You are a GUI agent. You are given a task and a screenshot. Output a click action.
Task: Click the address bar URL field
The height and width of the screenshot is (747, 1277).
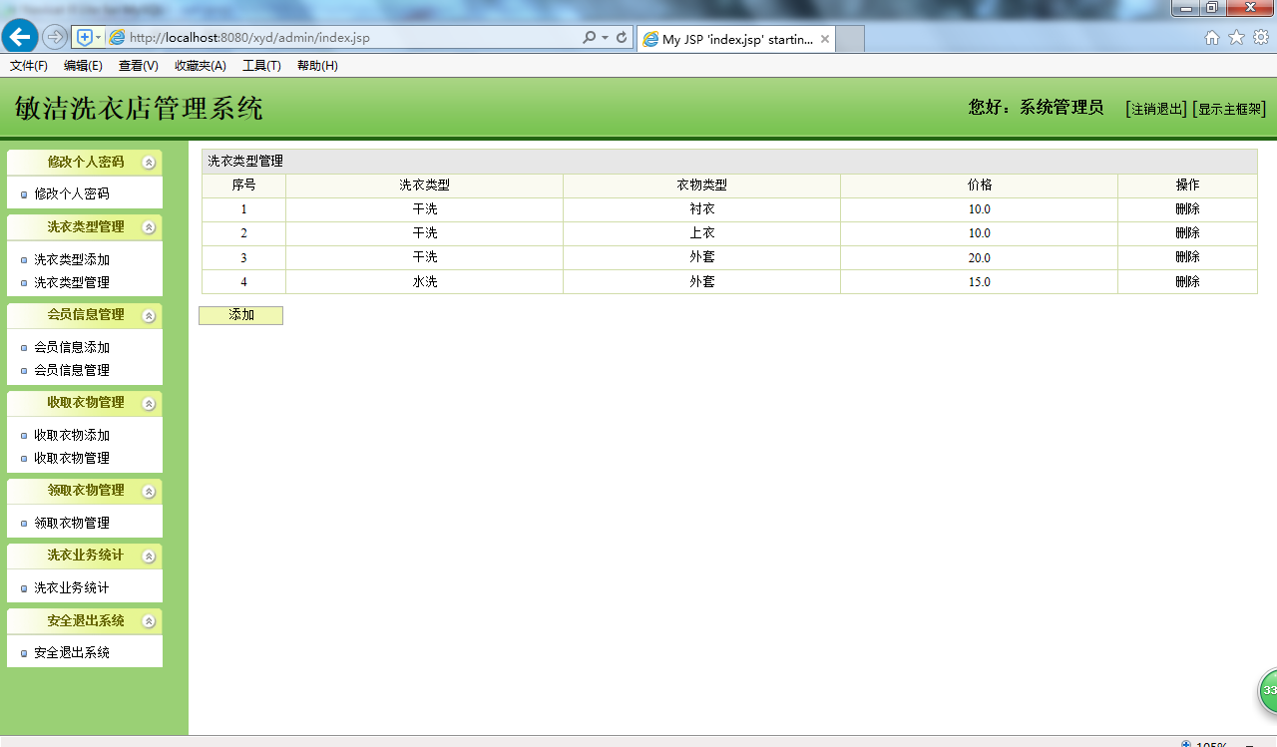349,38
